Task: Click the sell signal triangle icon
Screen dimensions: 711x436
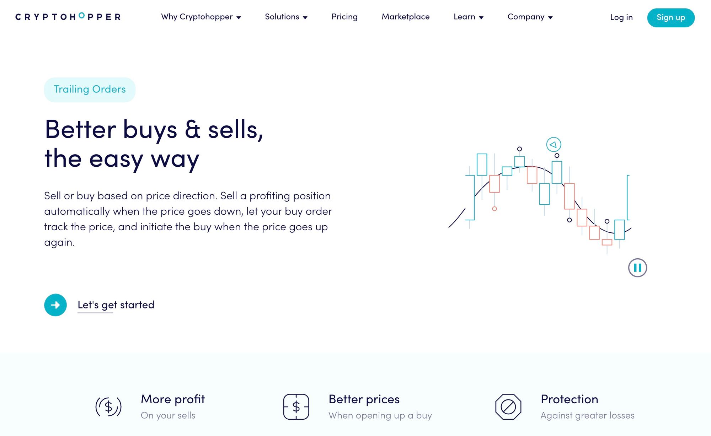Action: [552, 145]
